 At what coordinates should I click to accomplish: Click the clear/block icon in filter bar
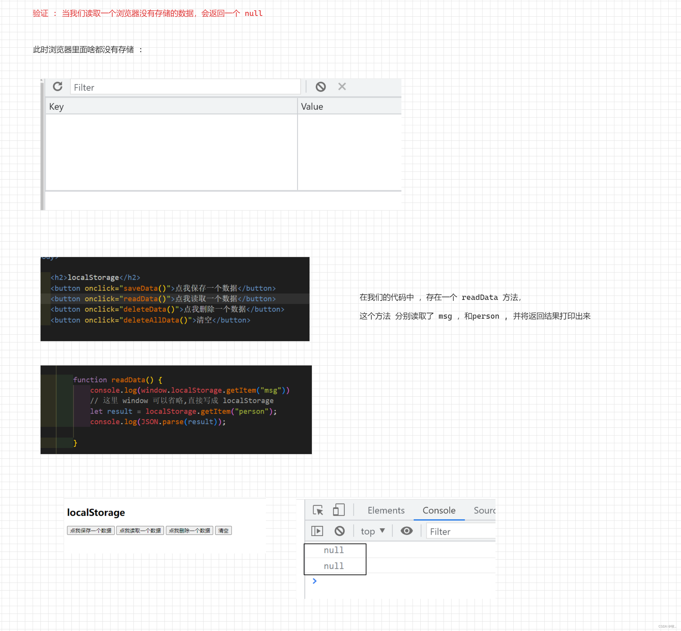point(320,87)
